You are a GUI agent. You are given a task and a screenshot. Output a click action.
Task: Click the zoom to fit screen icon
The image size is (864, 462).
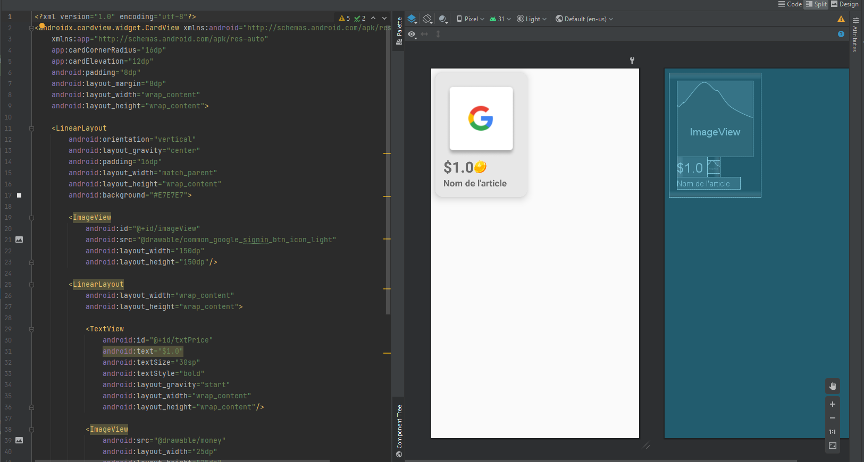[833, 446]
